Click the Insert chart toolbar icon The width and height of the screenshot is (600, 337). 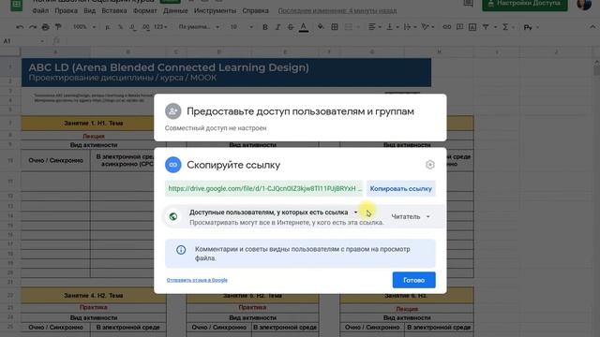pyautogui.click(x=472, y=27)
